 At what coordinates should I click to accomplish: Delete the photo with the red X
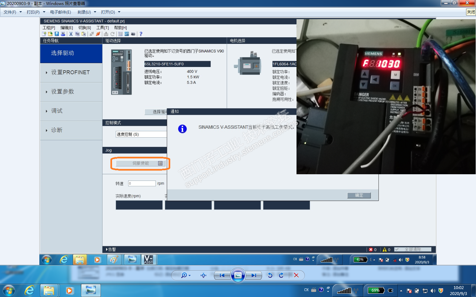coord(296,275)
